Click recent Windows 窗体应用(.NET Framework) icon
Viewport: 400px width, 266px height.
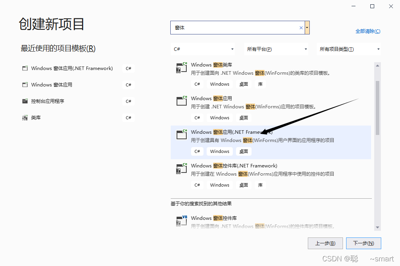pyautogui.click(x=25, y=68)
